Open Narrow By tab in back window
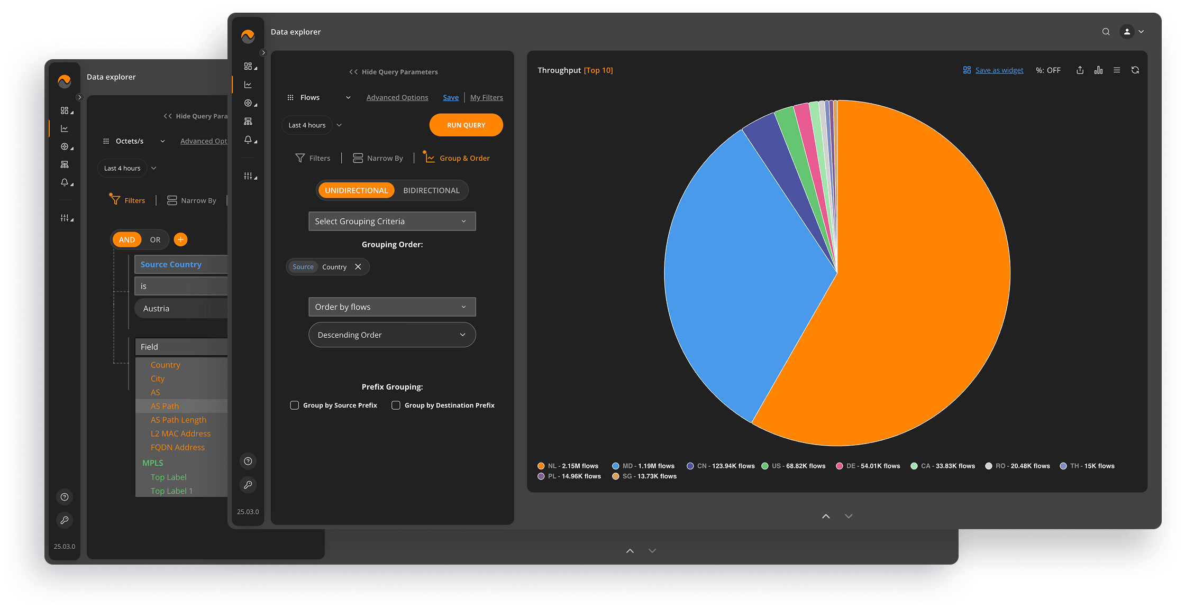The width and height of the screenshot is (1185, 609). pos(192,200)
